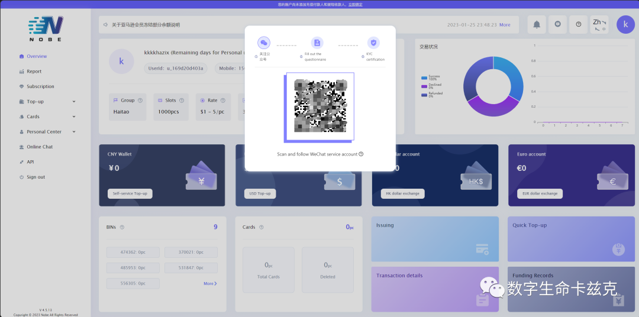This screenshot has height=317, width=639.
Task: Open the notification bell icon
Action: click(x=537, y=24)
